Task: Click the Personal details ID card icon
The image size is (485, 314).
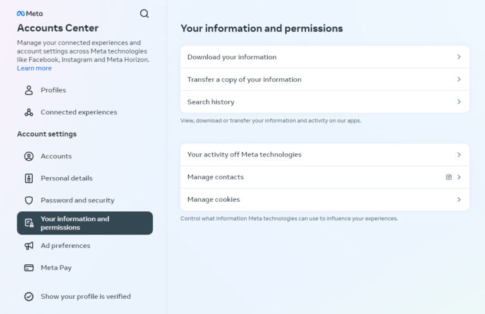Action: click(x=29, y=178)
